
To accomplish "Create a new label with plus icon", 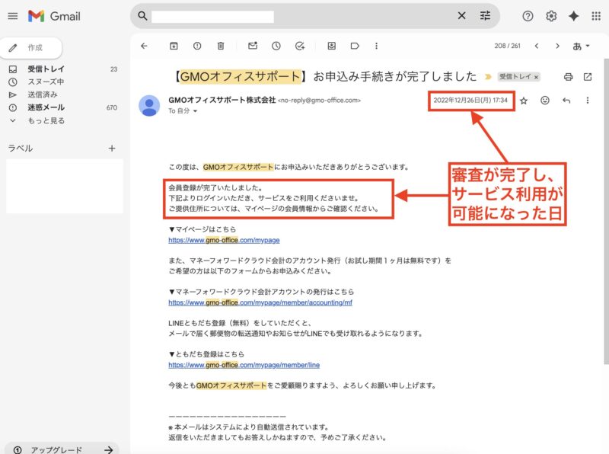I will (x=112, y=148).
